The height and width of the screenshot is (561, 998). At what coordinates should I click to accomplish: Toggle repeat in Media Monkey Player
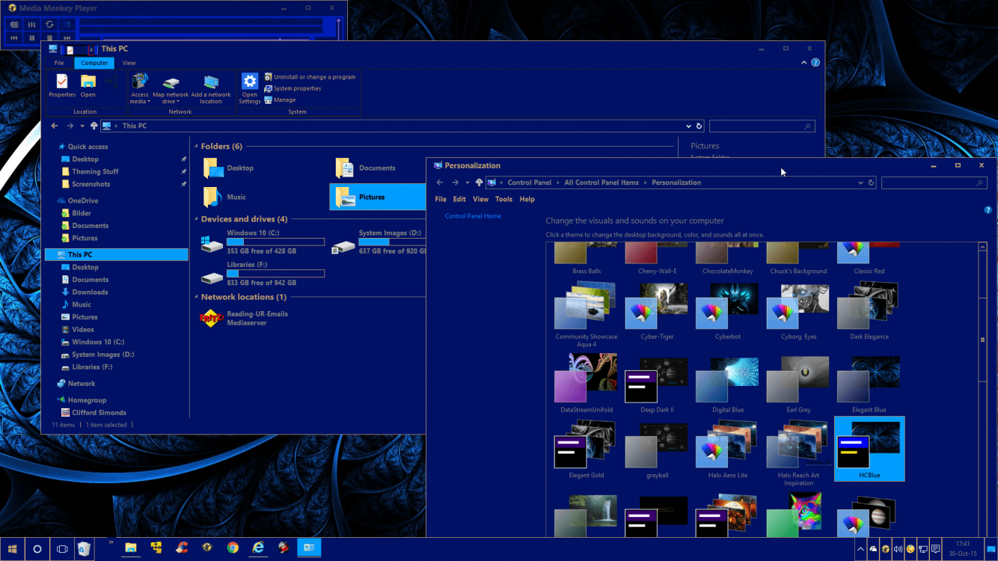coord(49,24)
